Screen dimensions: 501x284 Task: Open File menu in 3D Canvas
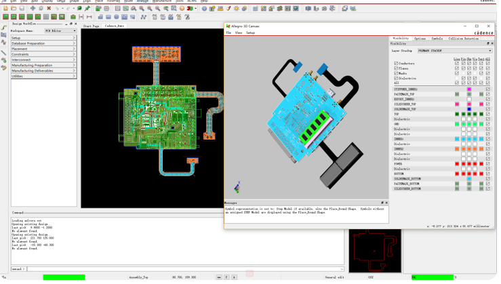click(x=228, y=33)
